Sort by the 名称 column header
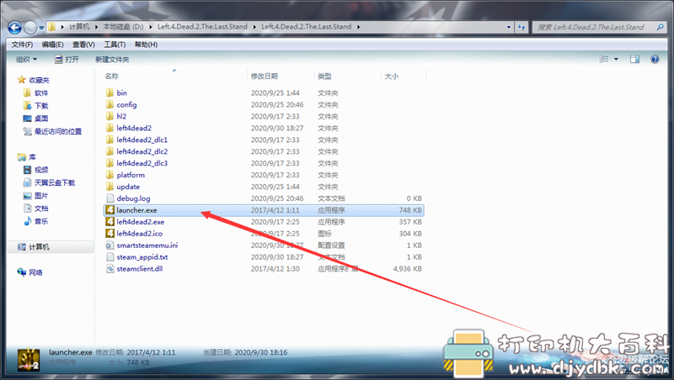The image size is (674, 380). [x=112, y=76]
